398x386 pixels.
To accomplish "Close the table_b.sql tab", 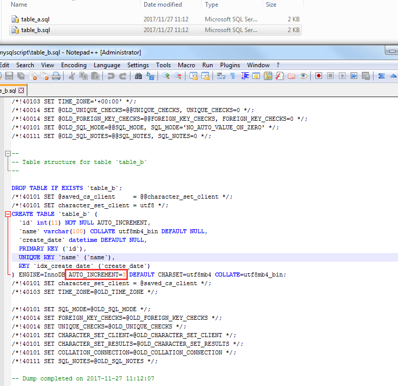I will point(21,90).
